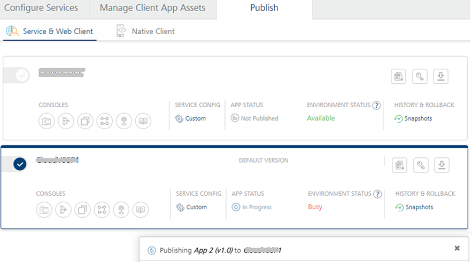
Task: Select the unchecked environment with Available status
Action: (22, 76)
